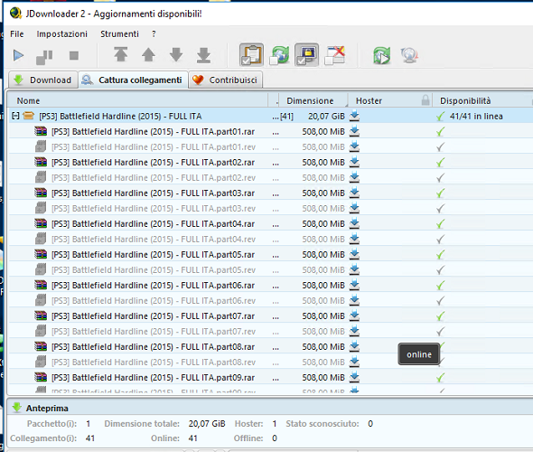
Task: Click Dimensione totale value 20,07 GiB
Action: (x=207, y=424)
